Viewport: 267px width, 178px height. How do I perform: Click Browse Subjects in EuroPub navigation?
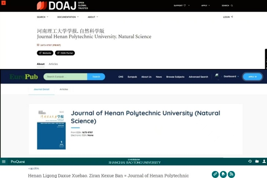click(x=175, y=77)
